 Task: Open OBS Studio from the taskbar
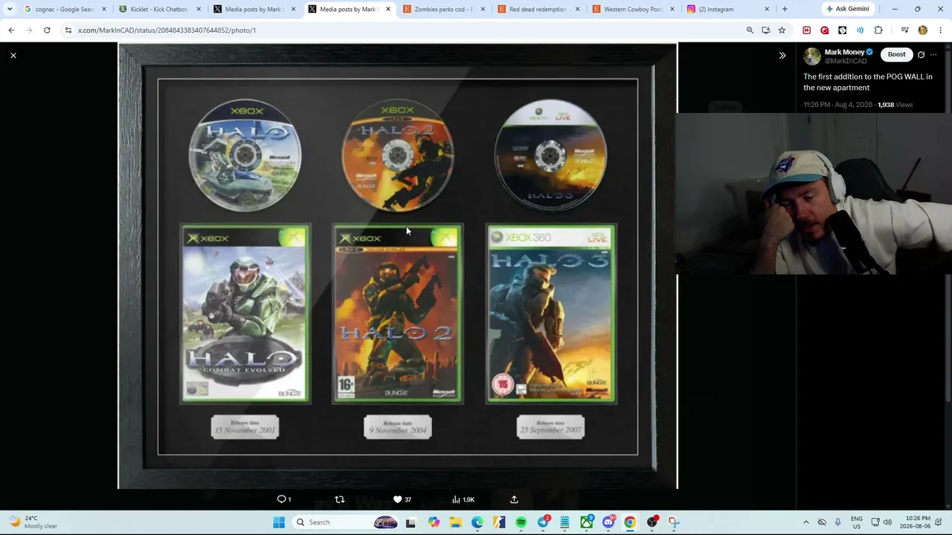pos(652,522)
